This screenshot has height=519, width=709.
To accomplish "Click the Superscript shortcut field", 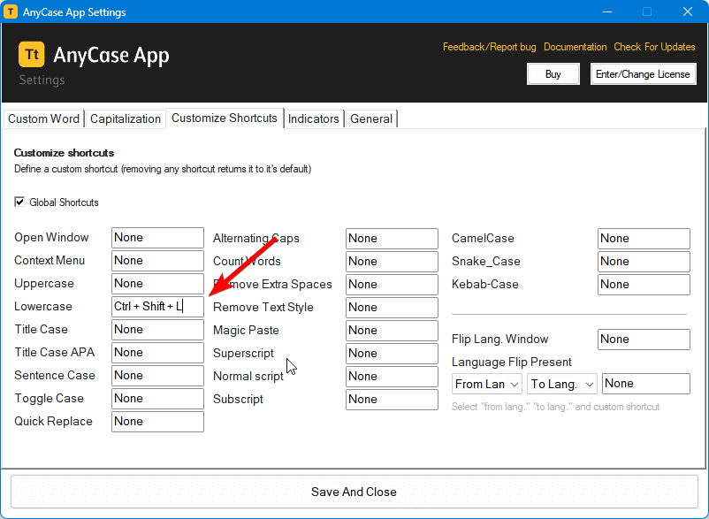I will point(392,354).
